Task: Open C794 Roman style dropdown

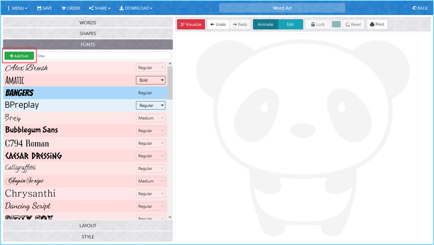Action: pyautogui.click(x=151, y=143)
